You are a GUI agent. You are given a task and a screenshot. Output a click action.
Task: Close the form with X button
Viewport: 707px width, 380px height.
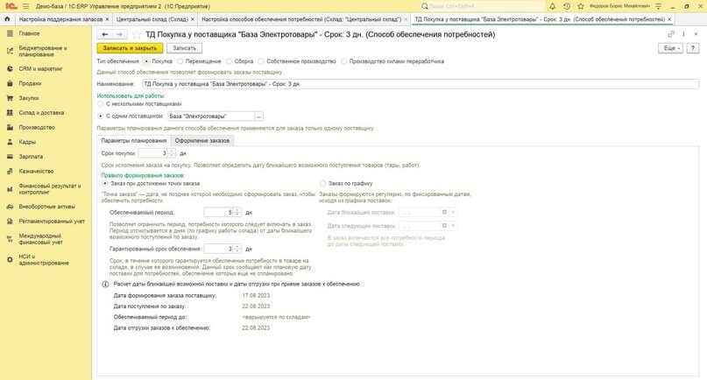(x=696, y=34)
